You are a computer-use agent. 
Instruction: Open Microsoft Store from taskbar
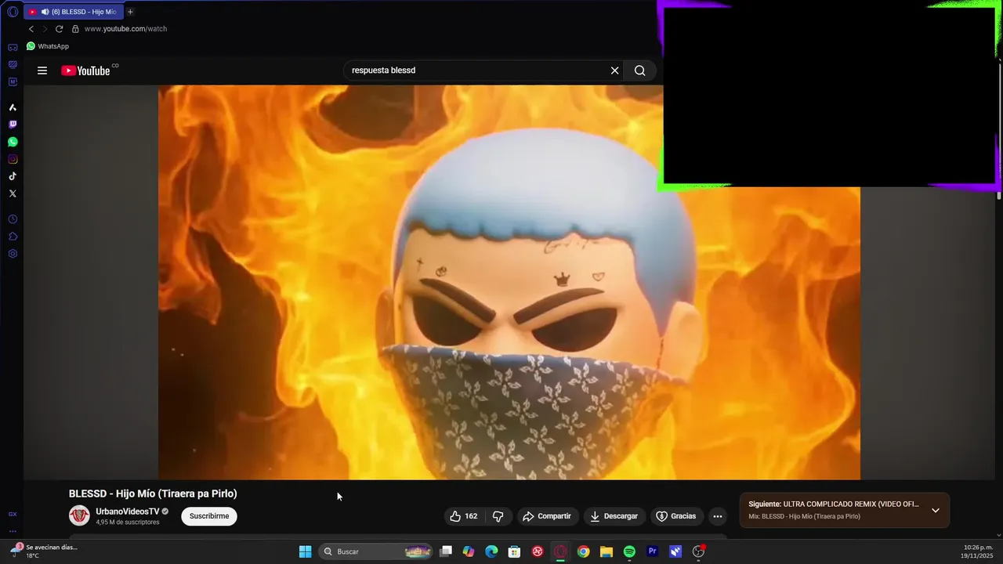[514, 551]
